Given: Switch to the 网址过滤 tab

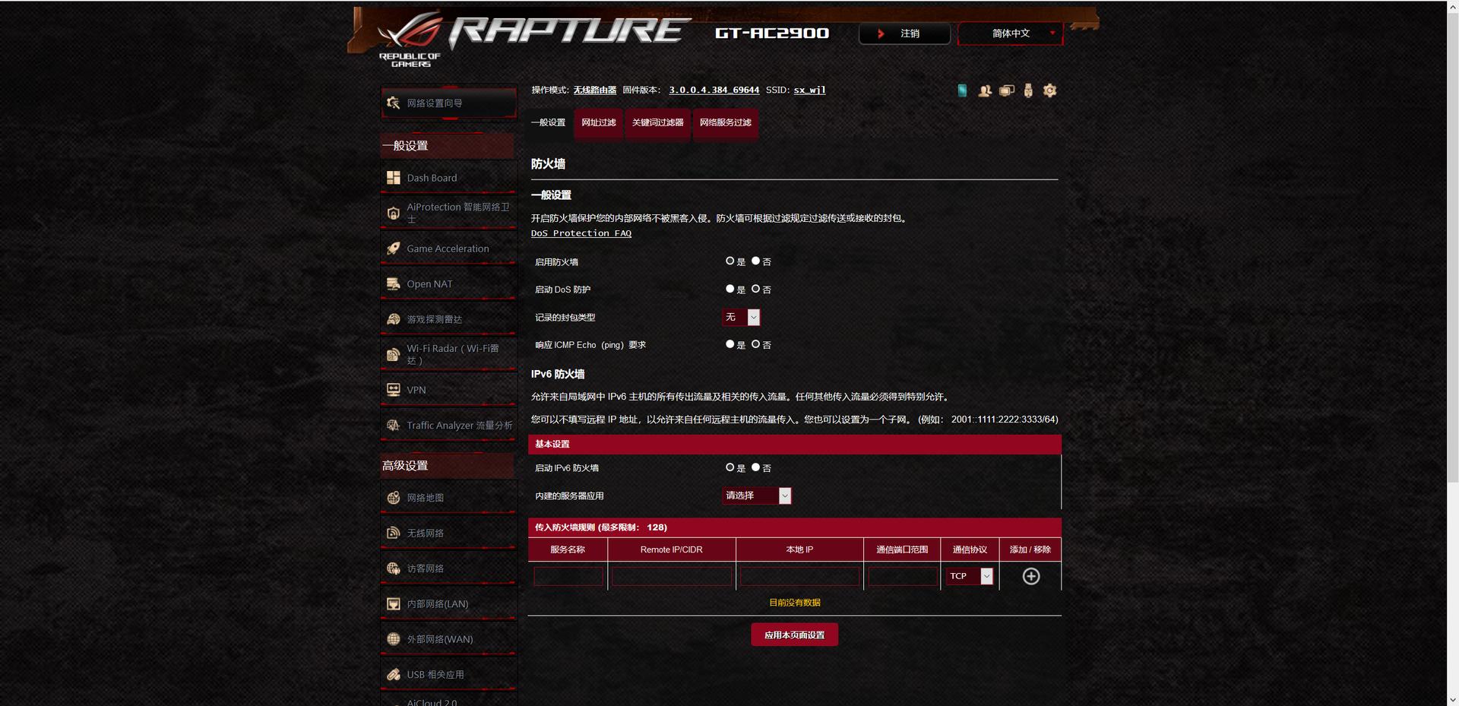Looking at the screenshot, I should (598, 122).
